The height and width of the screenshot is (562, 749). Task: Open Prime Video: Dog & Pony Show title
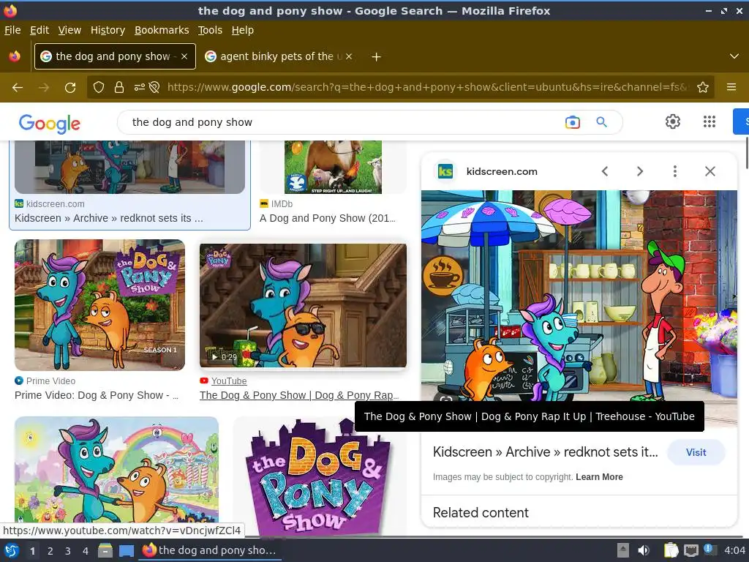pos(97,395)
